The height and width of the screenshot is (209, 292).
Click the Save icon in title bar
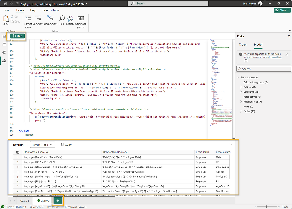click(5, 4)
